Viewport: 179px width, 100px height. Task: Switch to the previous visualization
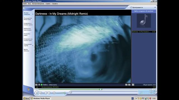39,85
